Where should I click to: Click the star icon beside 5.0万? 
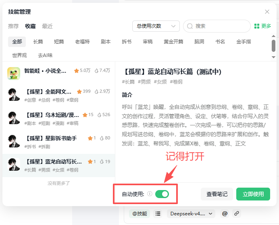(77, 71)
